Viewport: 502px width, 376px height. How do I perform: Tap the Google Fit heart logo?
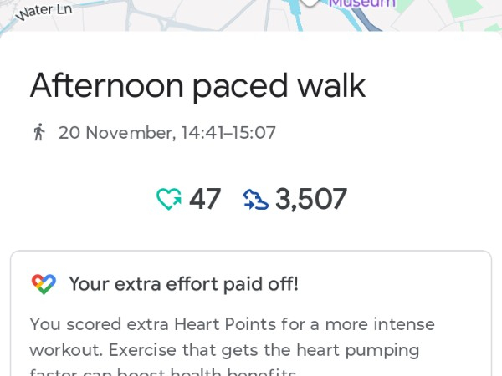(44, 284)
